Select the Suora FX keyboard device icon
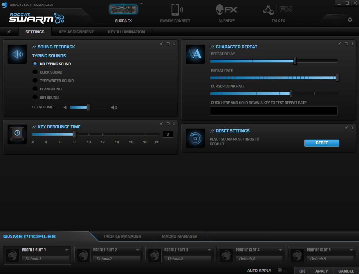 tap(123, 9)
